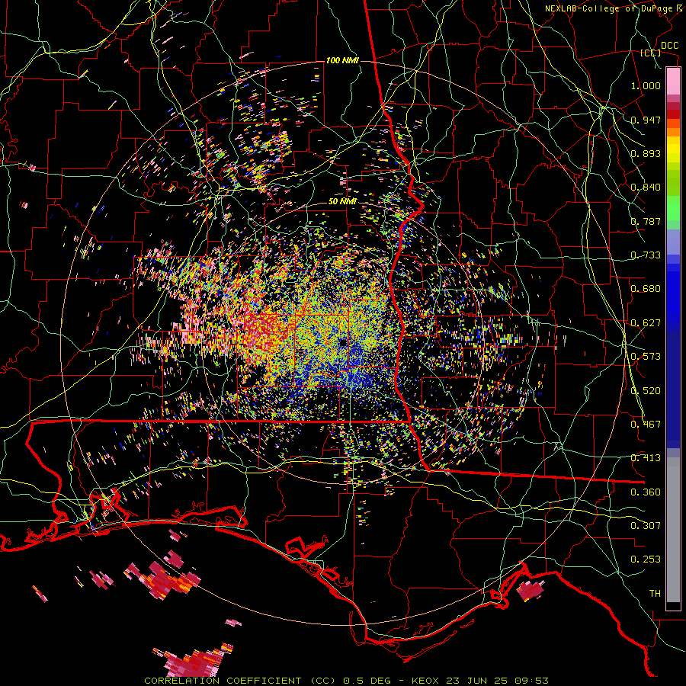This screenshot has width=686, height=686.
Task: Select the 0.253 scale value
Action: 646,559
